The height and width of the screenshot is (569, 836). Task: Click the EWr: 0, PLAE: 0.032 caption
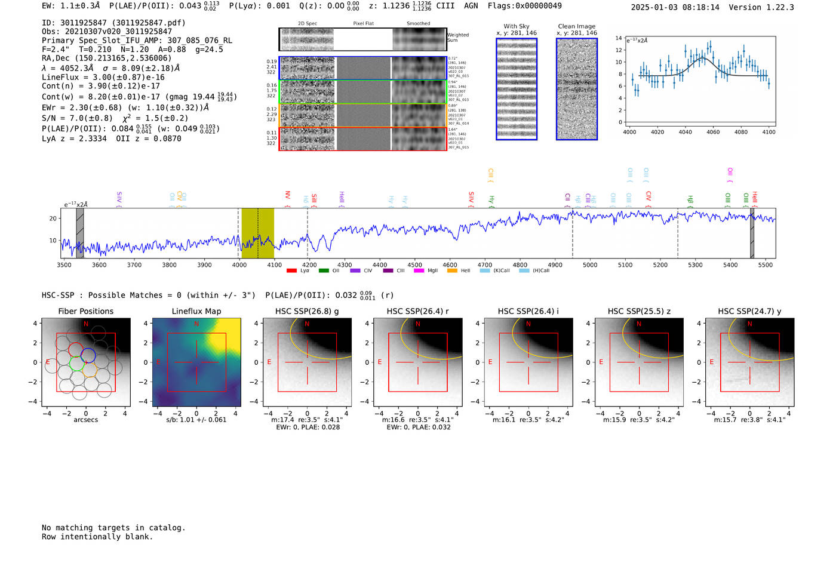(419, 427)
